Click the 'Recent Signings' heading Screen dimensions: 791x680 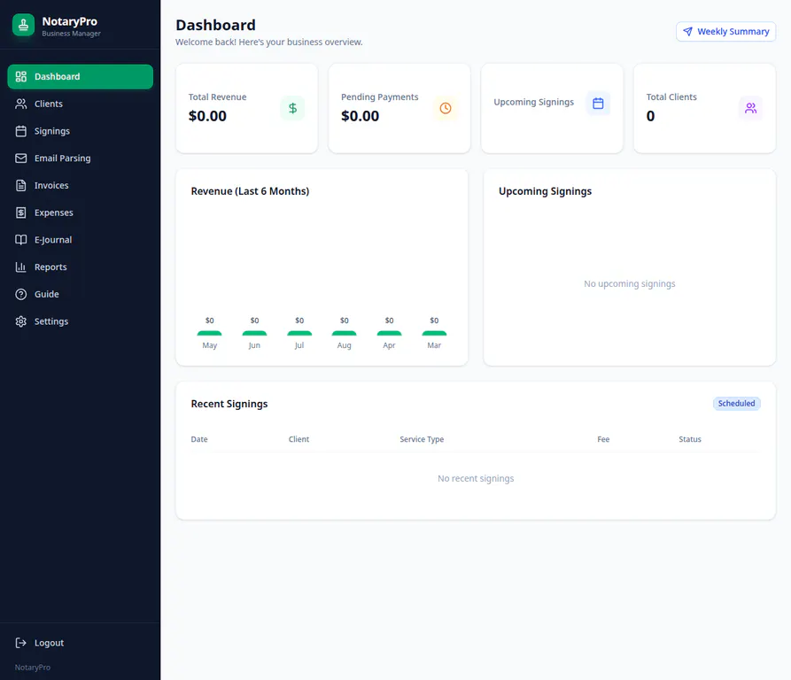[229, 404]
